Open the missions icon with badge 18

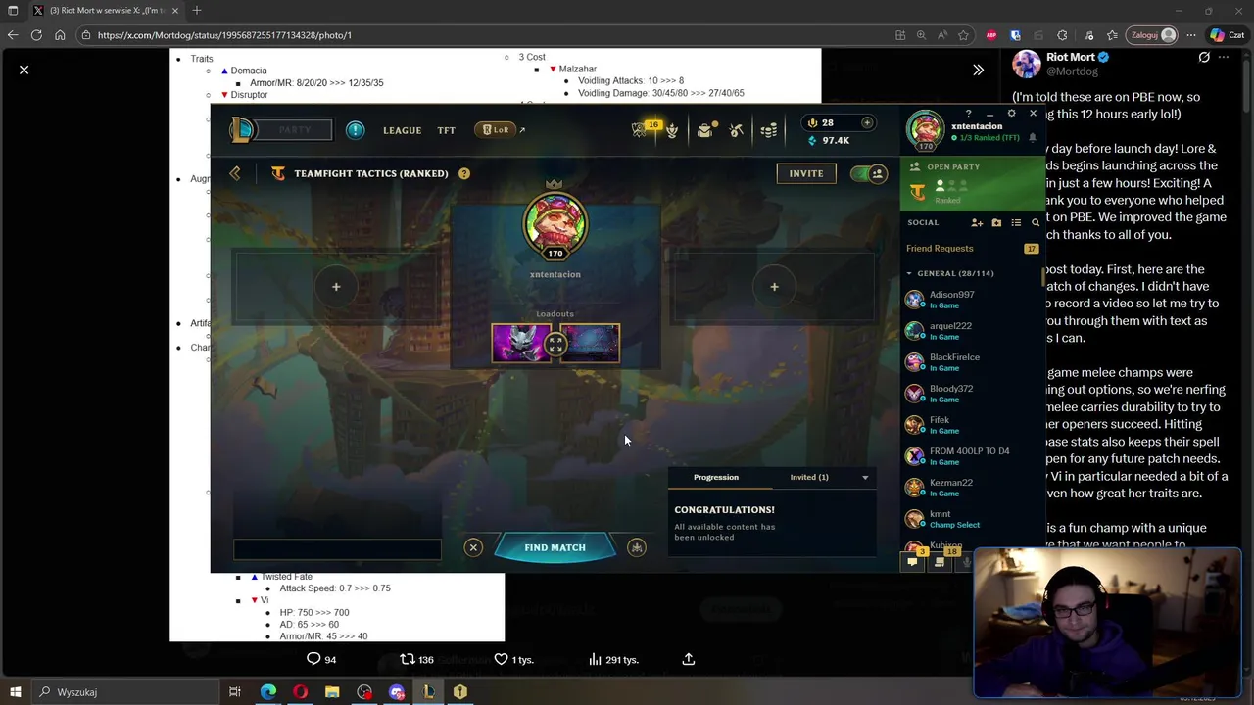(940, 561)
